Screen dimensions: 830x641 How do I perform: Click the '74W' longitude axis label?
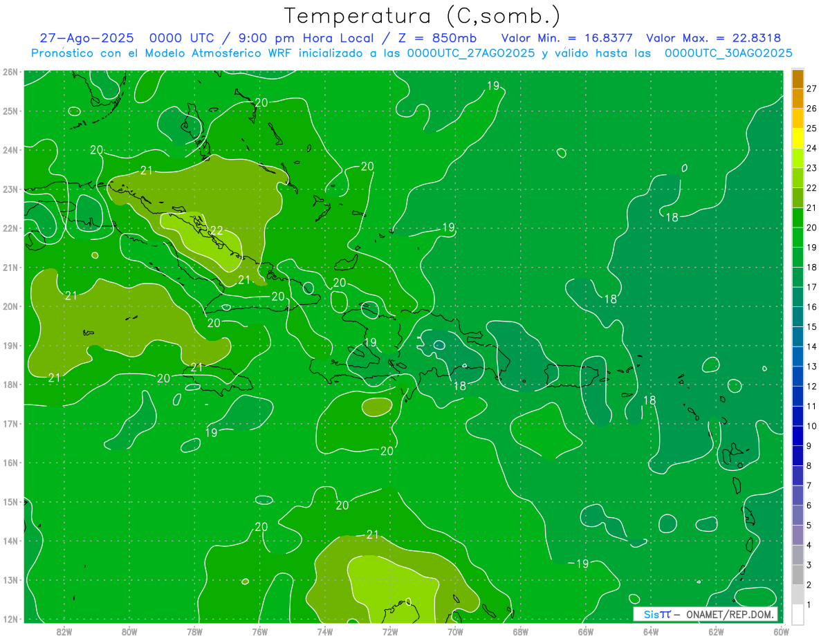tap(325, 631)
